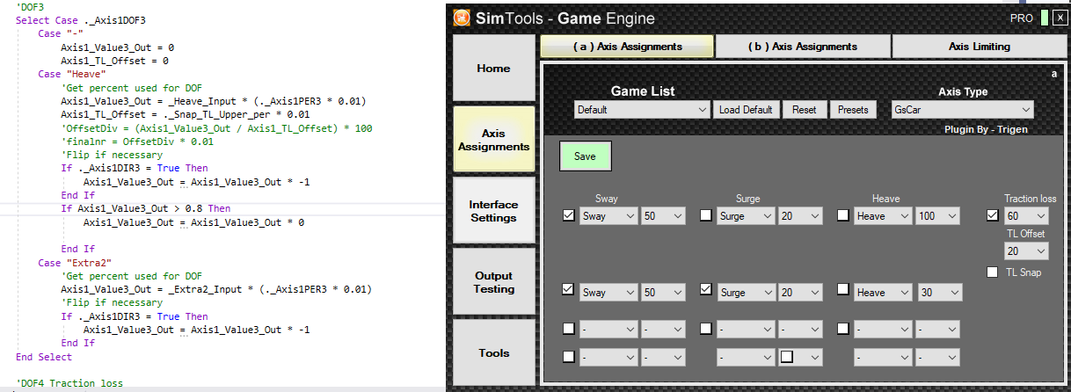Click the "Game List" heading label
Screen dimensions: 1071x392
[x=643, y=91]
